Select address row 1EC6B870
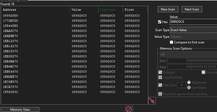Screen dimensions: 217x112 click(x=74, y=82)
